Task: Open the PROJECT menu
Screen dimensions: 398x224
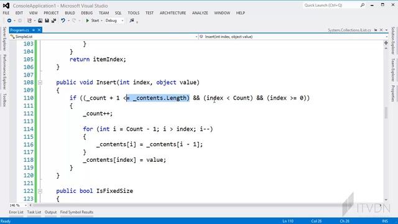Action: tap(51, 12)
